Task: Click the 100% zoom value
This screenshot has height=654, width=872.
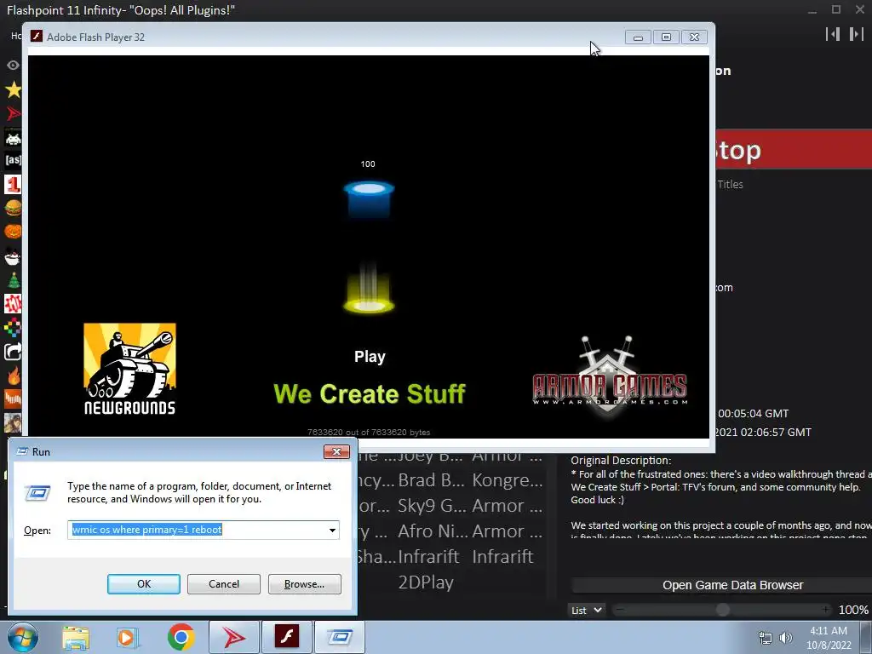Action: pos(853,610)
